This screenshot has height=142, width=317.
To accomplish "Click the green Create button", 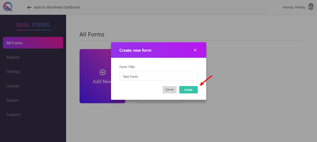I will tap(188, 90).
